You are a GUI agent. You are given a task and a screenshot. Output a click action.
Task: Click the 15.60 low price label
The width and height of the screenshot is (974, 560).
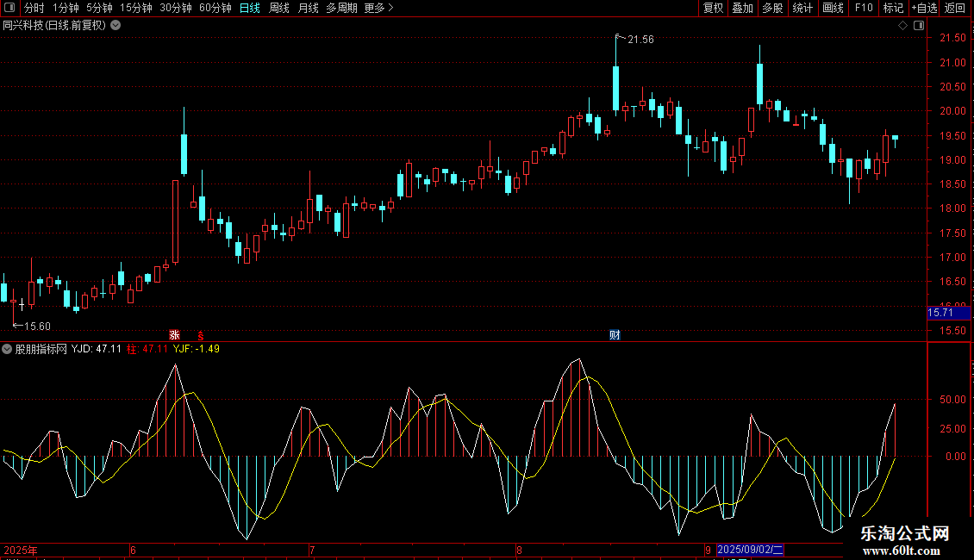(x=37, y=327)
